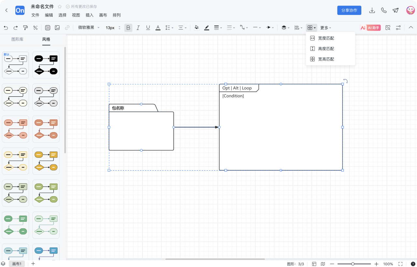Screen dimensions: 417x267
Task: Open the fill color bucket tool
Action: pyautogui.click(x=196, y=28)
